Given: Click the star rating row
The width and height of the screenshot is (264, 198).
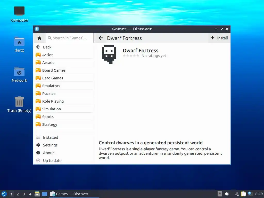Looking at the screenshot, I should (131, 56).
